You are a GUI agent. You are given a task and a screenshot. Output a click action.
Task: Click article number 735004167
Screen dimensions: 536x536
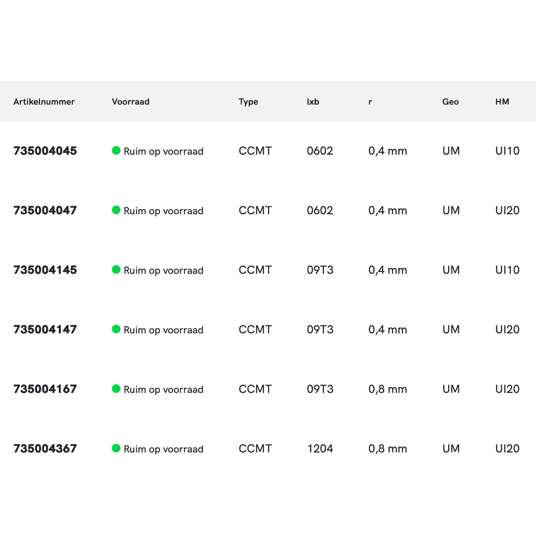click(45, 389)
